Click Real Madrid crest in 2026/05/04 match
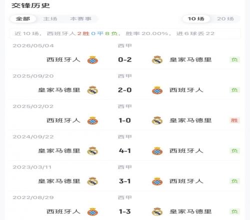 point(157,60)
